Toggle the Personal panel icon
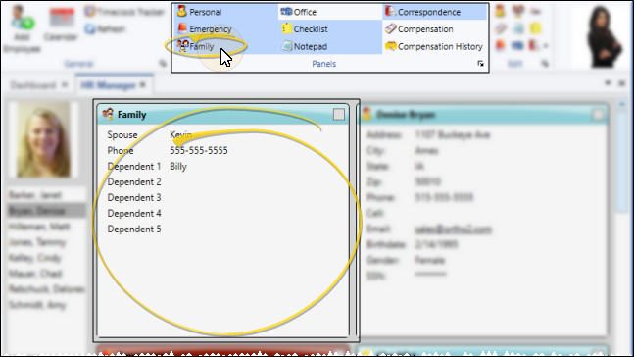This screenshot has width=635, height=357. click(x=182, y=12)
